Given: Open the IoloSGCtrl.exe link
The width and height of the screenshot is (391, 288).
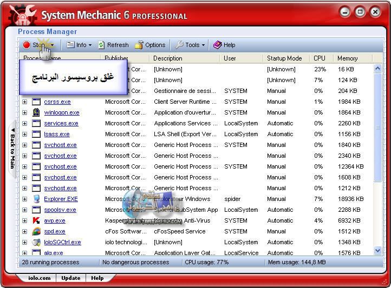Looking at the screenshot, I should [x=63, y=242].
